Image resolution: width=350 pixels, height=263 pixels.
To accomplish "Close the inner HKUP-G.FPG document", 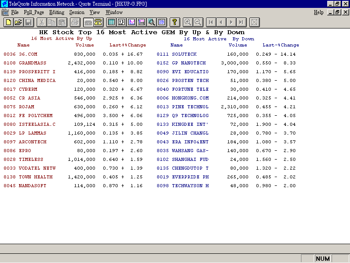I will (x=346, y=12).
